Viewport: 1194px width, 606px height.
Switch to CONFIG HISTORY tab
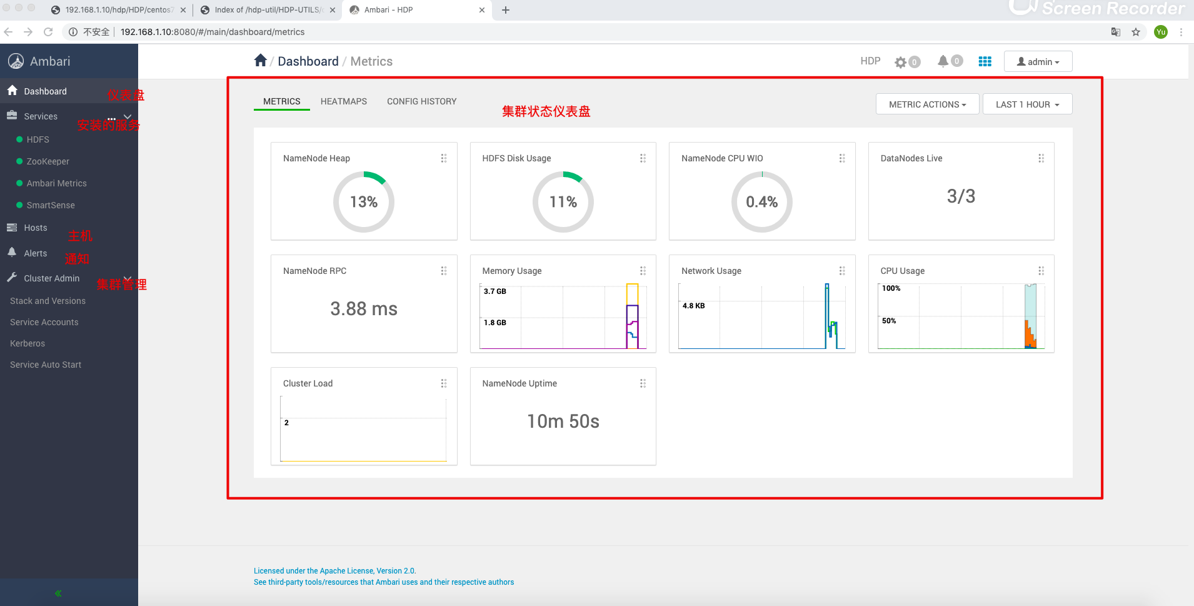[422, 101]
